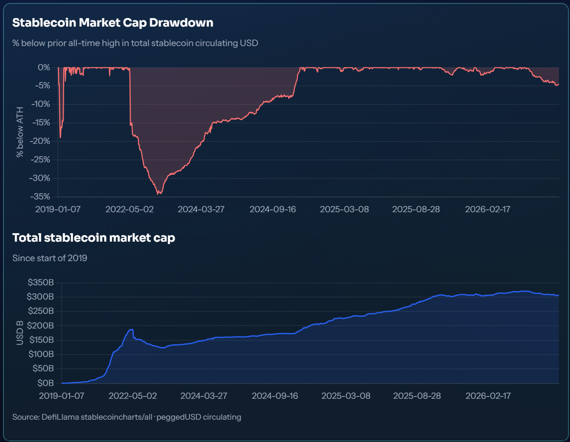Select the "$250B" market cap axis label
This screenshot has height=442, width=570.
(40, 311)
